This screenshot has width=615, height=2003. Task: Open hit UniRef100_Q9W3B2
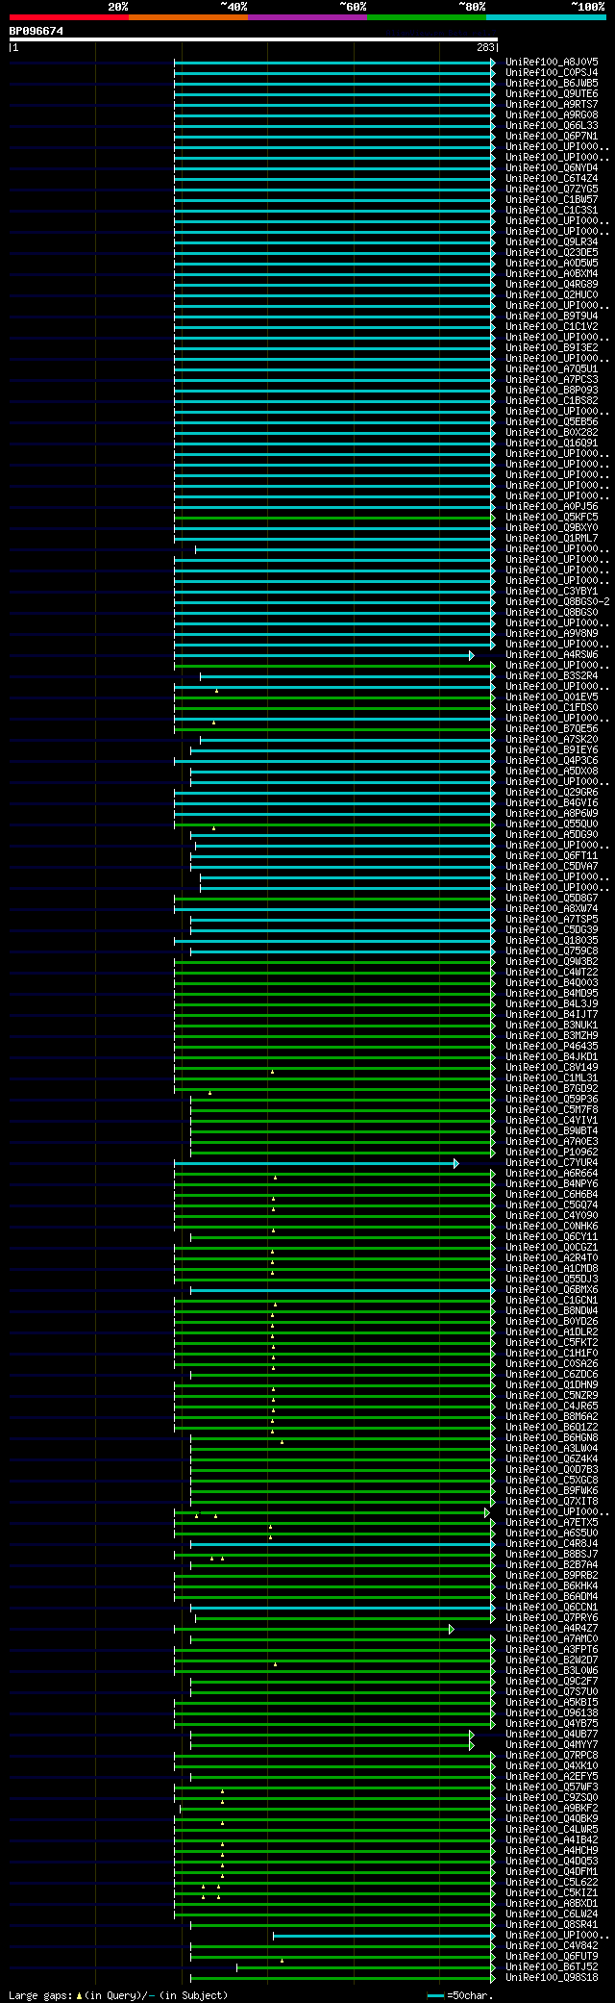tap(552, 961)
